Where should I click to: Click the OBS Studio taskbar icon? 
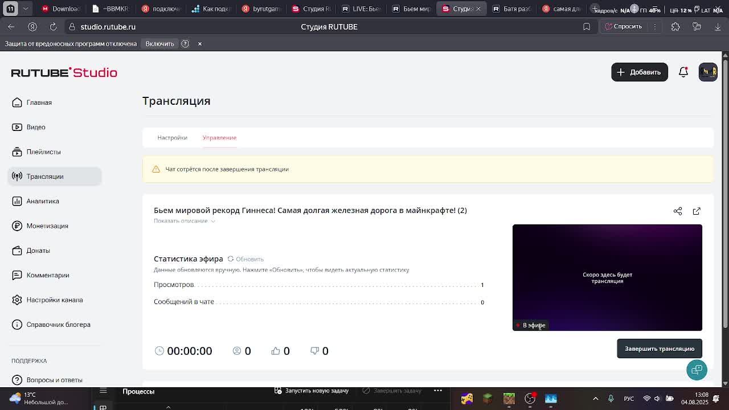[530, 399]
